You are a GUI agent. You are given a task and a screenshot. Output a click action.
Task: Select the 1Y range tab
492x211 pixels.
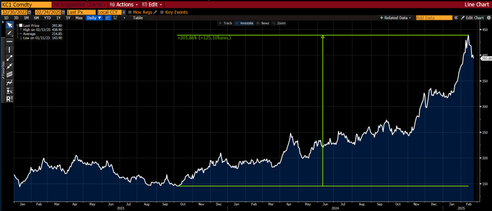[x=58, y=18]
